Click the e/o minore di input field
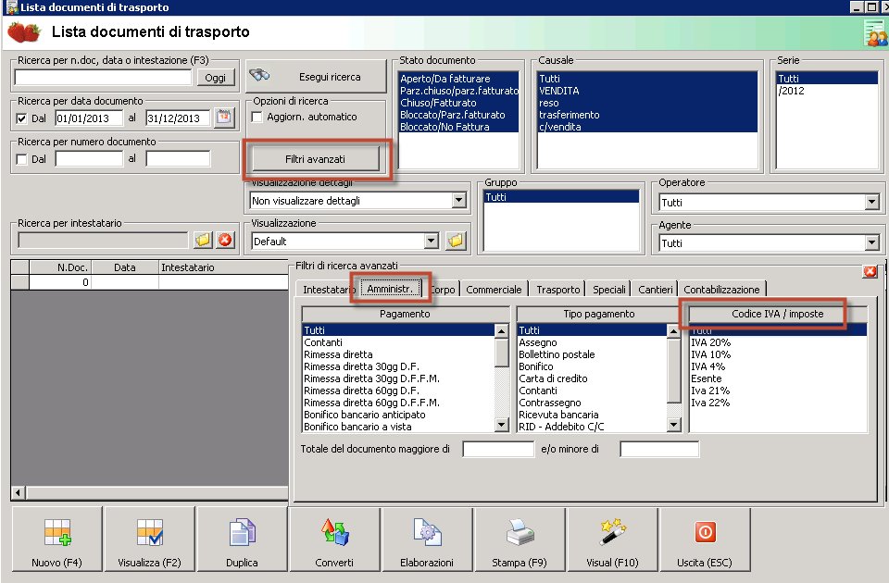889x583 pixels. 659,450
